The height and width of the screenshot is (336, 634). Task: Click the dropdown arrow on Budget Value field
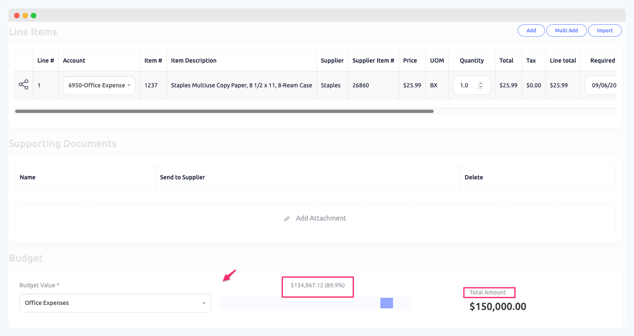click(204, 303)
